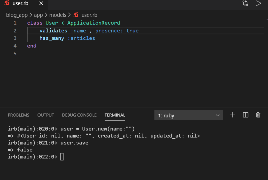
Task: Close the user.rb editor tab
Action: click(41, 3)
